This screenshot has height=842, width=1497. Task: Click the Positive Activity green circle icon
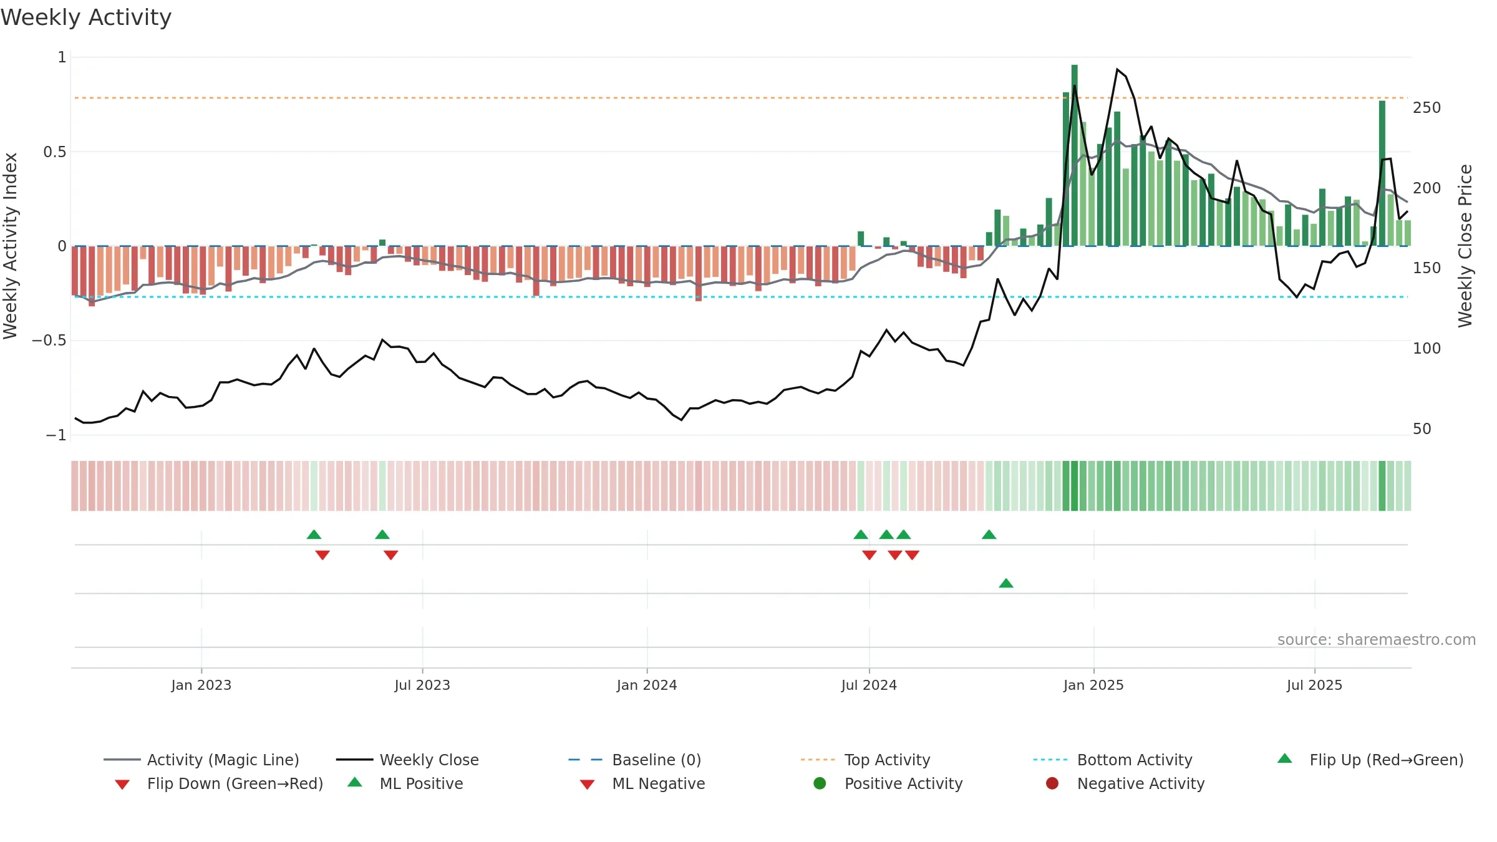[x=820, y=783]
